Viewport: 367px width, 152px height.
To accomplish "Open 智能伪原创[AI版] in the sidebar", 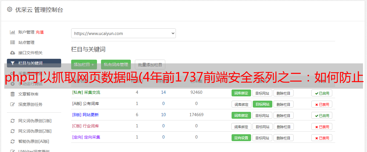I will (x=34, y=141).
